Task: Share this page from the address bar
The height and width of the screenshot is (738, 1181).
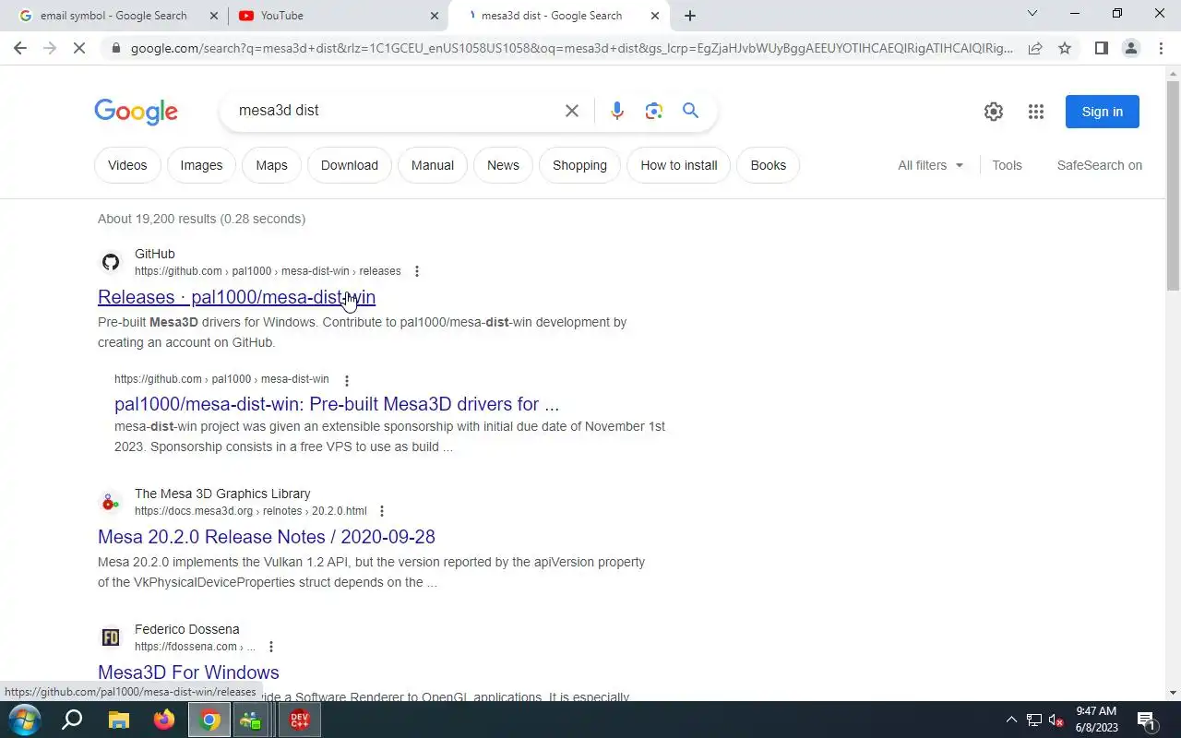Action: click(1035, 48)
